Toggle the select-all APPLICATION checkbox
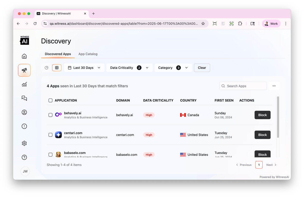 (50, 101)
